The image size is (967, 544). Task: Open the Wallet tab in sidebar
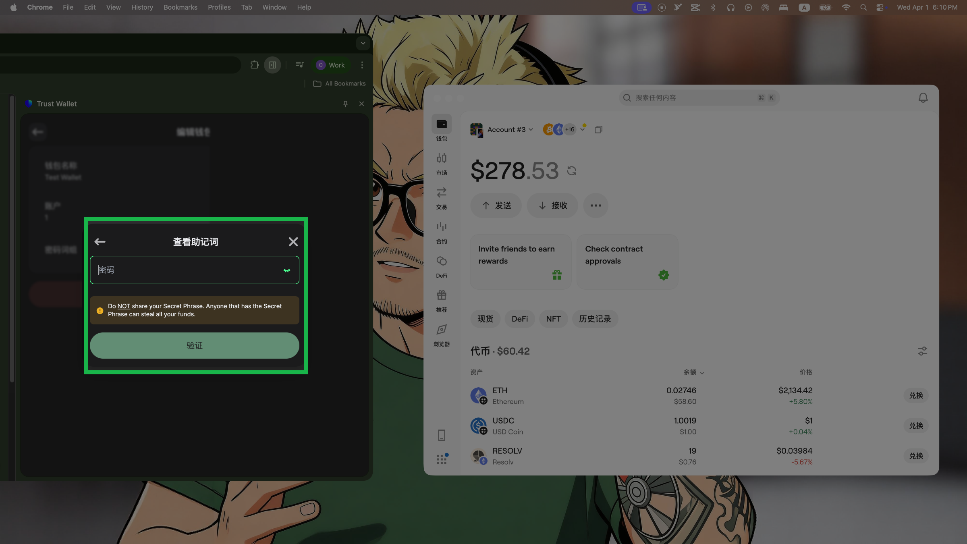coord(442,128)
